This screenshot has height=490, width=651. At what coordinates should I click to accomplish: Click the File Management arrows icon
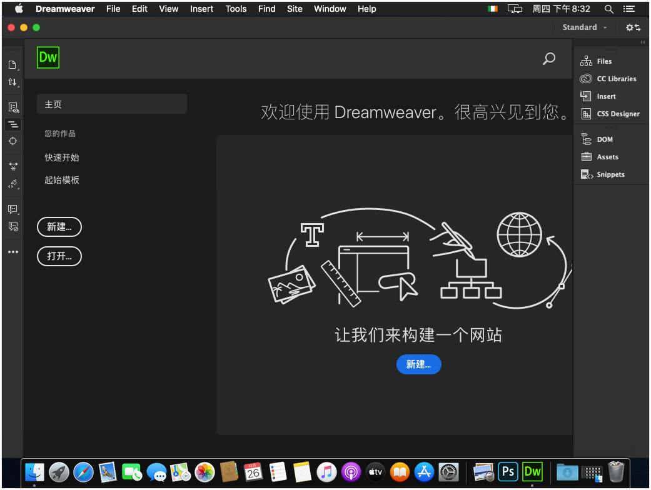[13, 82]
